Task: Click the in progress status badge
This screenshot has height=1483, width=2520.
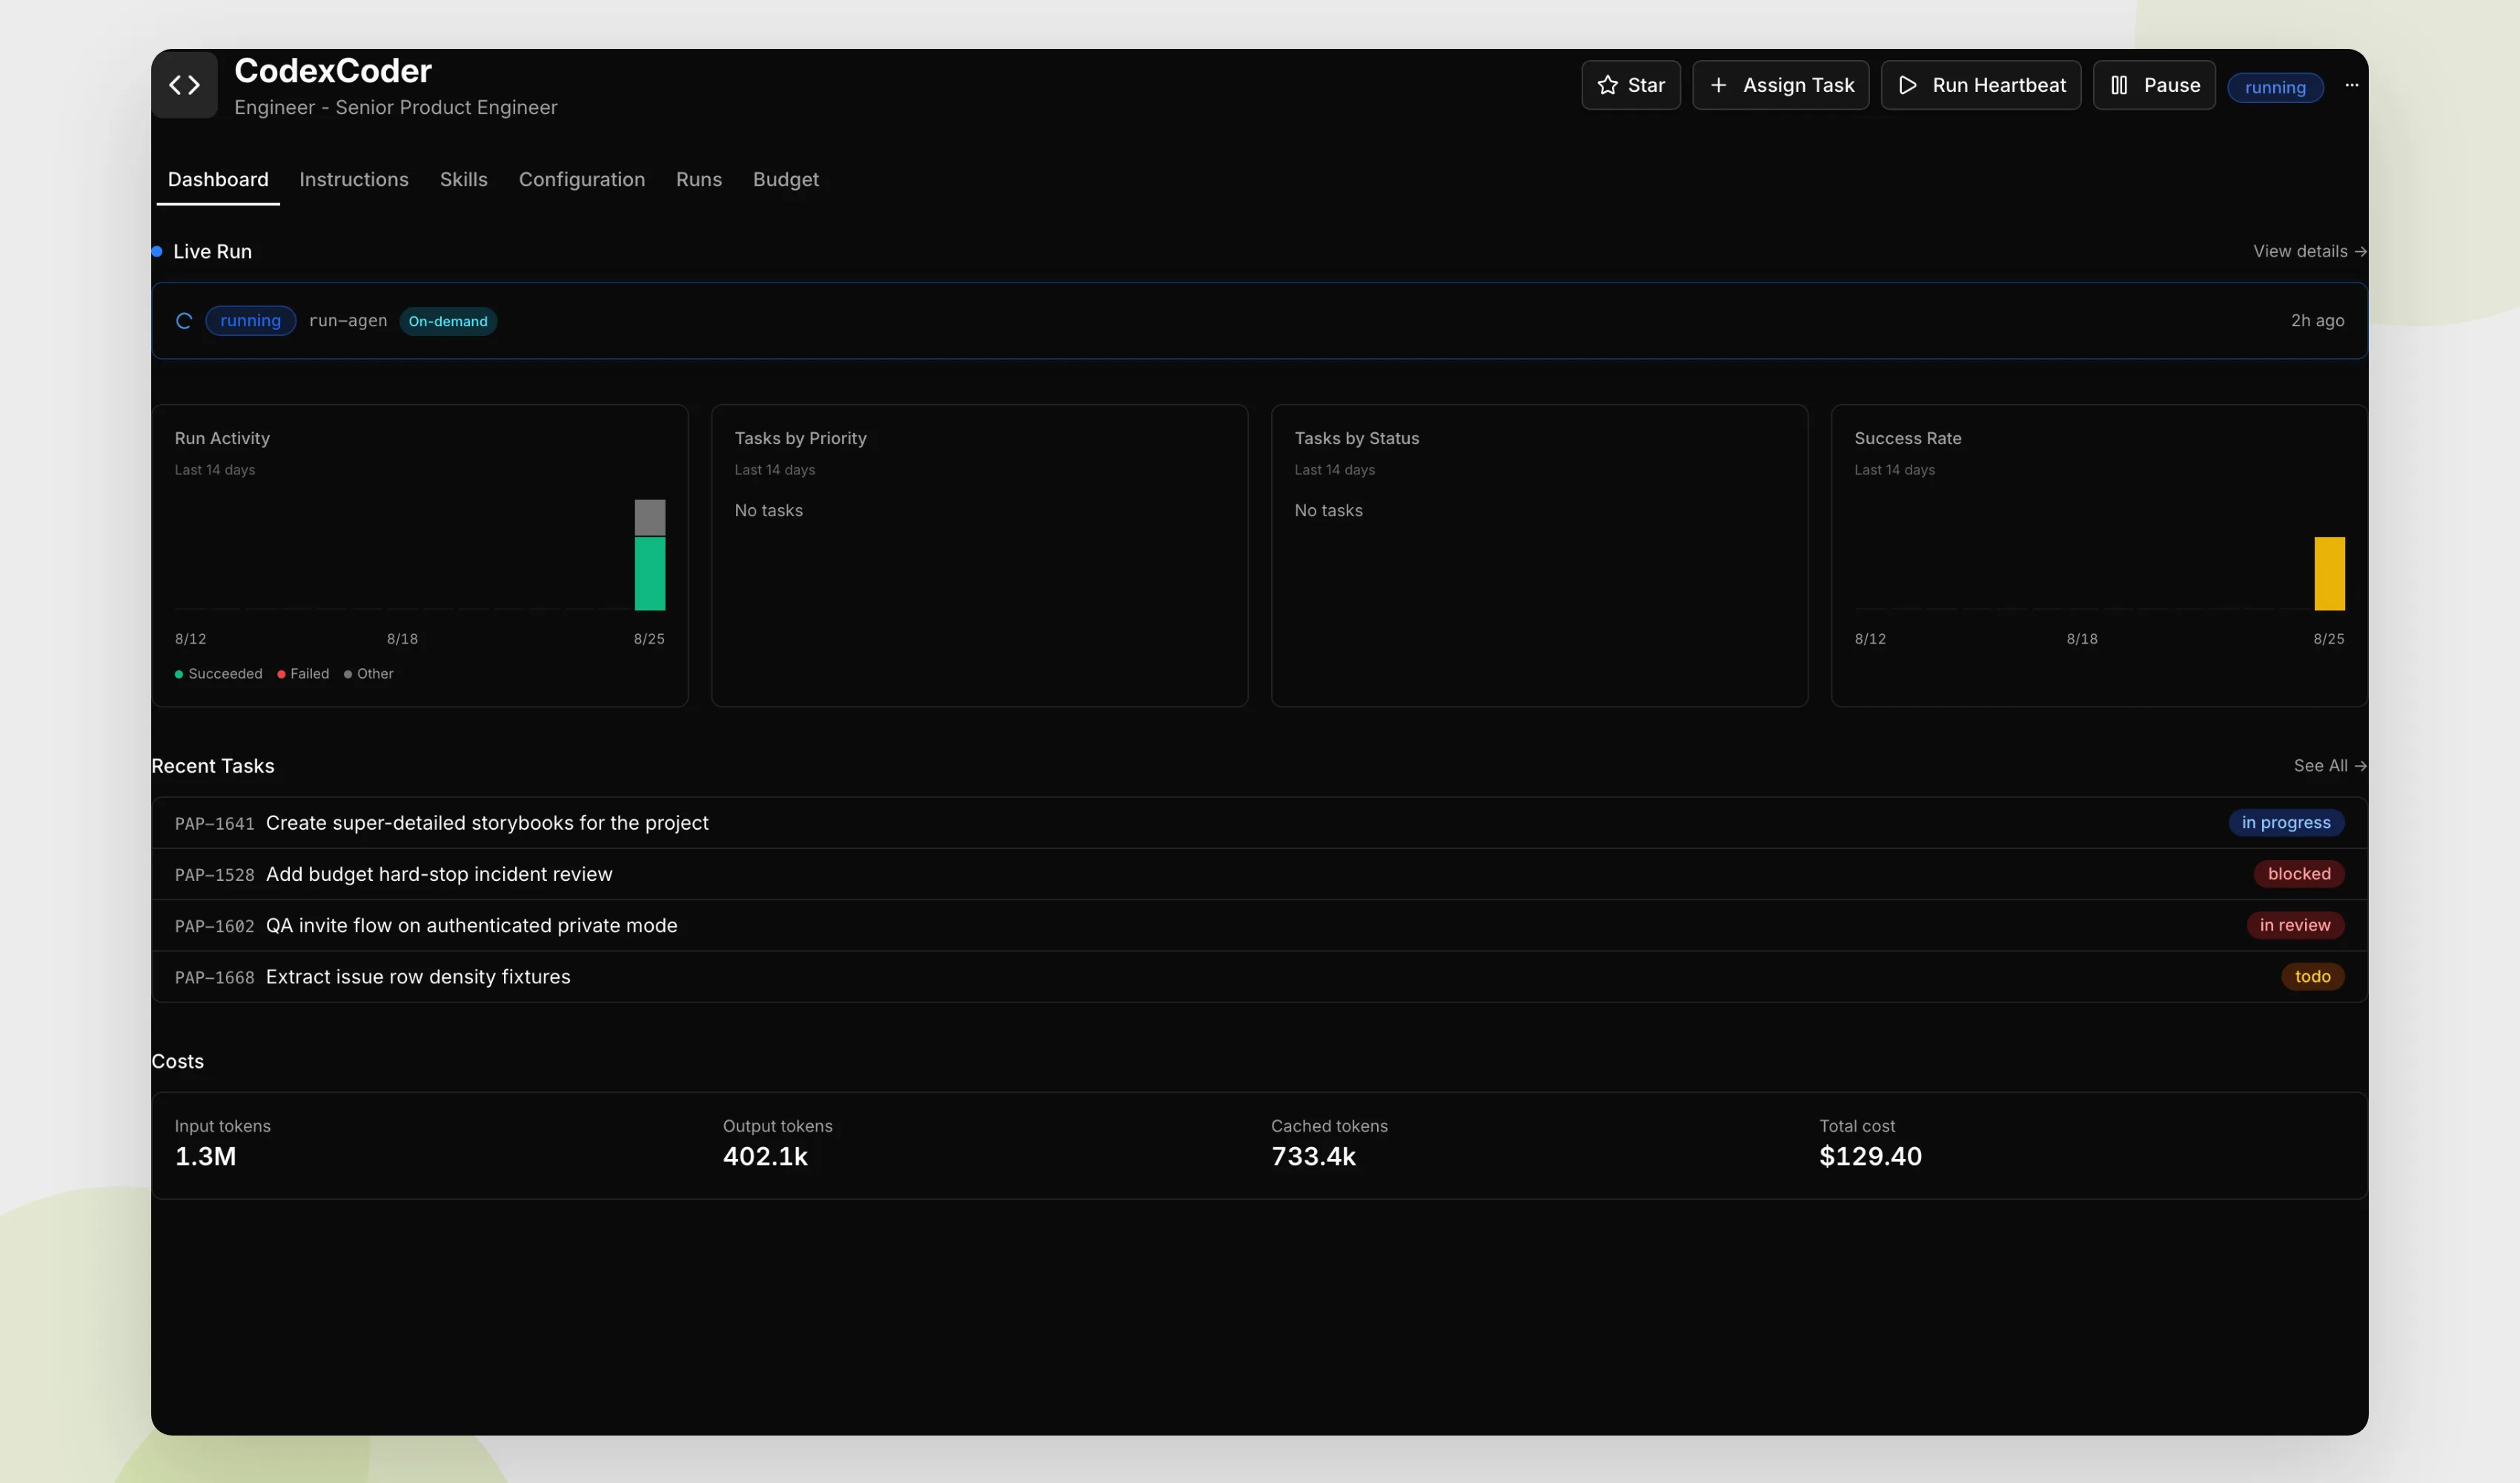Action: [x=2286, y=822]
